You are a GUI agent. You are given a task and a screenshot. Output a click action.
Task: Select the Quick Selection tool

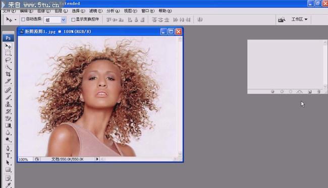(8, 67)
